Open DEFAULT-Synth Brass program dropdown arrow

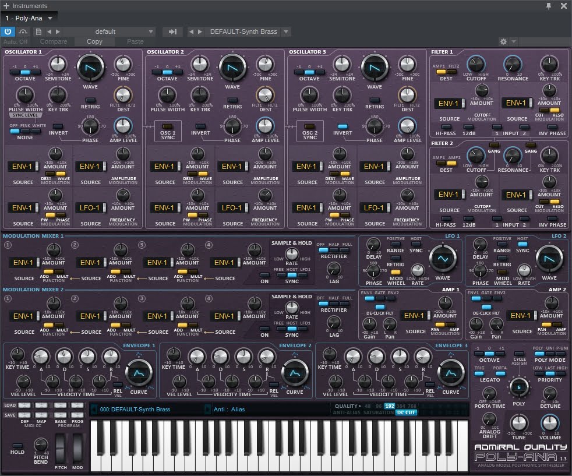pos(287,31)
